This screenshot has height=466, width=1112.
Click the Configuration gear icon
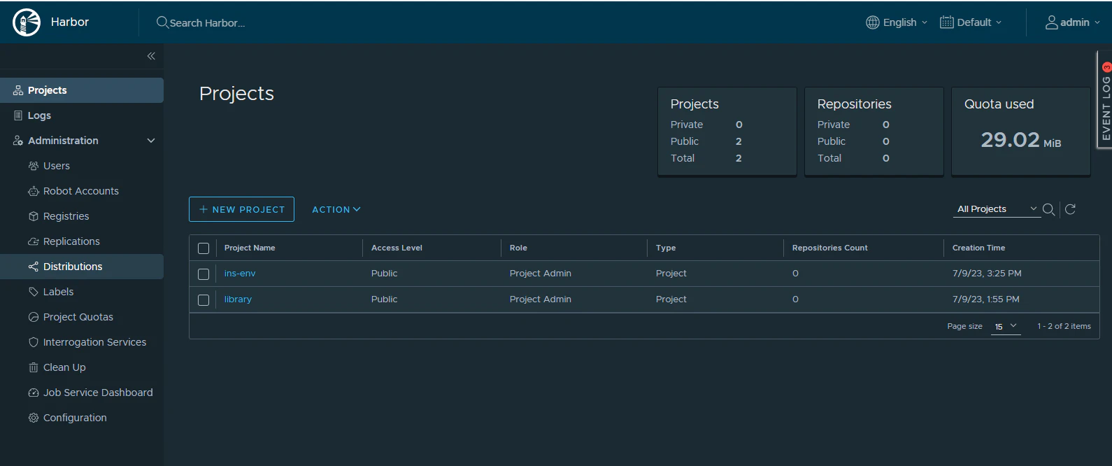tap(34, 418)
